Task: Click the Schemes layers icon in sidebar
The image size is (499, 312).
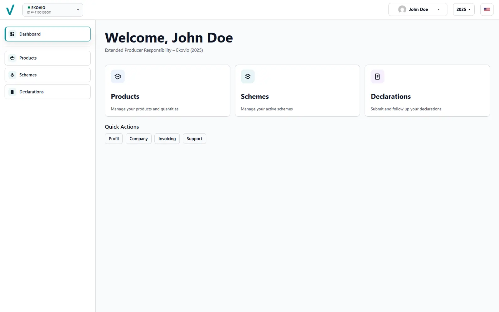Action: [x=12, y=75]
